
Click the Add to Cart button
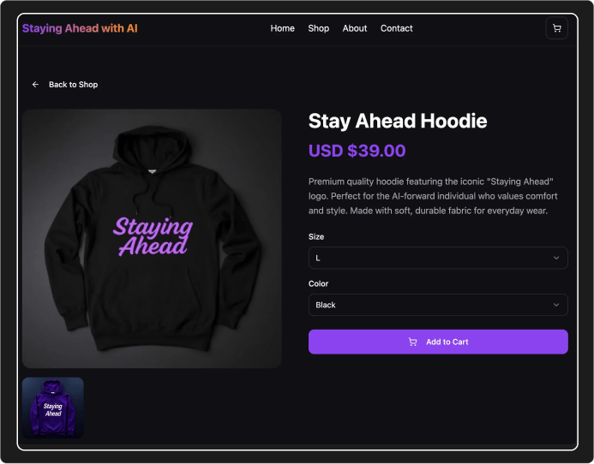coord(438,342)
